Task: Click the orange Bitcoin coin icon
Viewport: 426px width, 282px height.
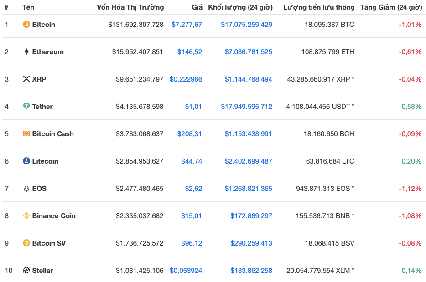Action: [x=26, y=25]
